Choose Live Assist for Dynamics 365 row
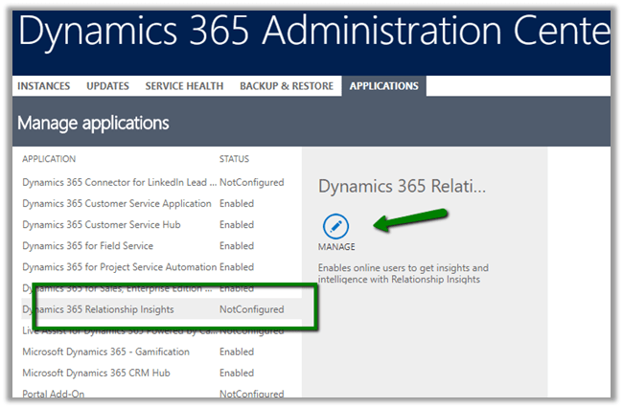This screenshot has width=623, height=408. tap(117, 330)
